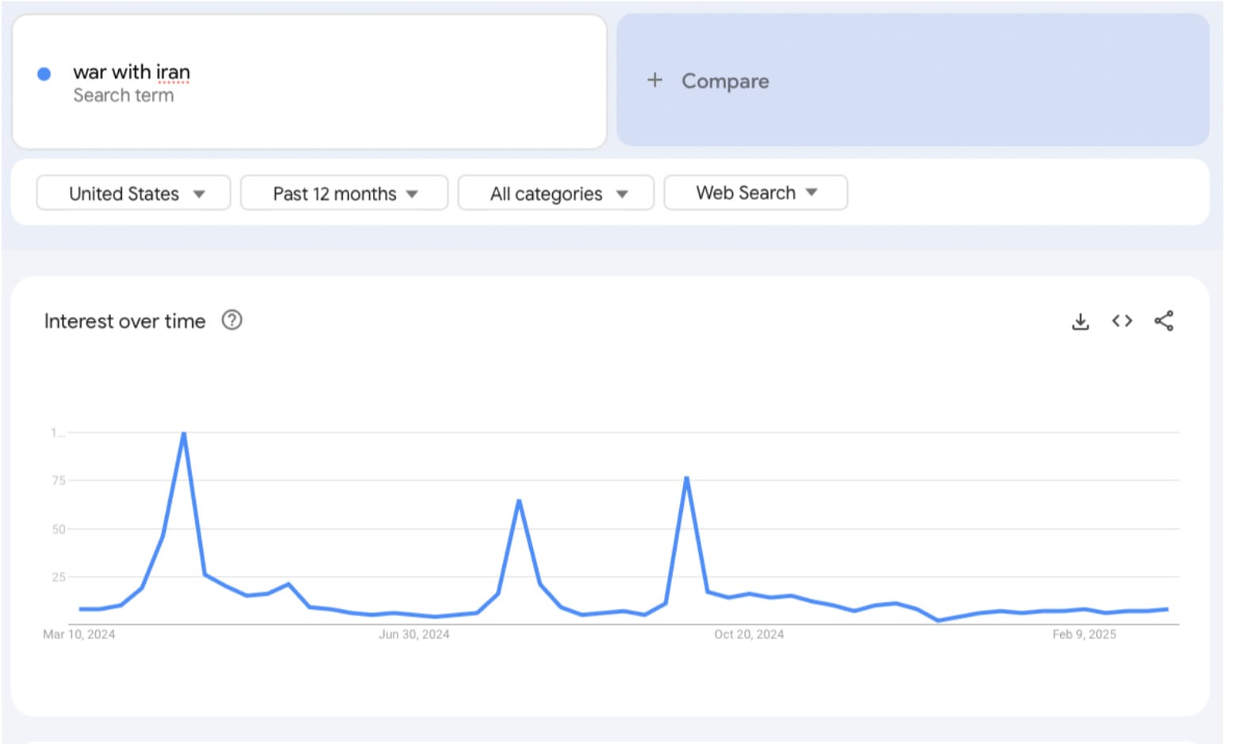This screenshot has height=744, width=1244.
Task: Click the Oct 20, 2024 axis label
Action: pyautogui.click(x=749, y=635)
